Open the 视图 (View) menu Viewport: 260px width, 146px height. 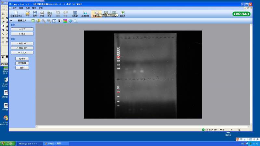[x=28, y=8]
